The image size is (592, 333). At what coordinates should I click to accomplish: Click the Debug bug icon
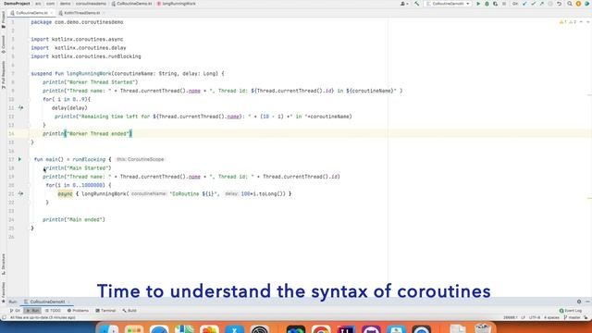(487, 4)
